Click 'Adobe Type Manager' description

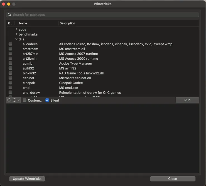[75, 64]
